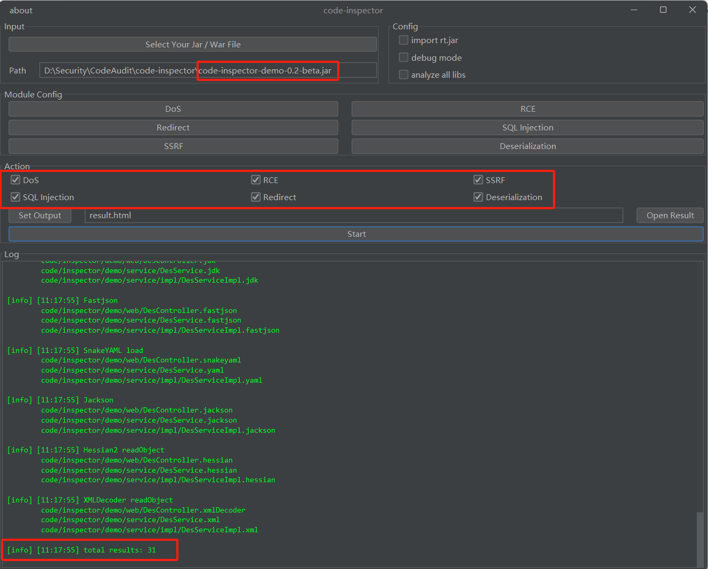Viewport: 708px width, 569px height.
Task: Click Select Your Jar / War File button
Action: [x=193, y=45]
